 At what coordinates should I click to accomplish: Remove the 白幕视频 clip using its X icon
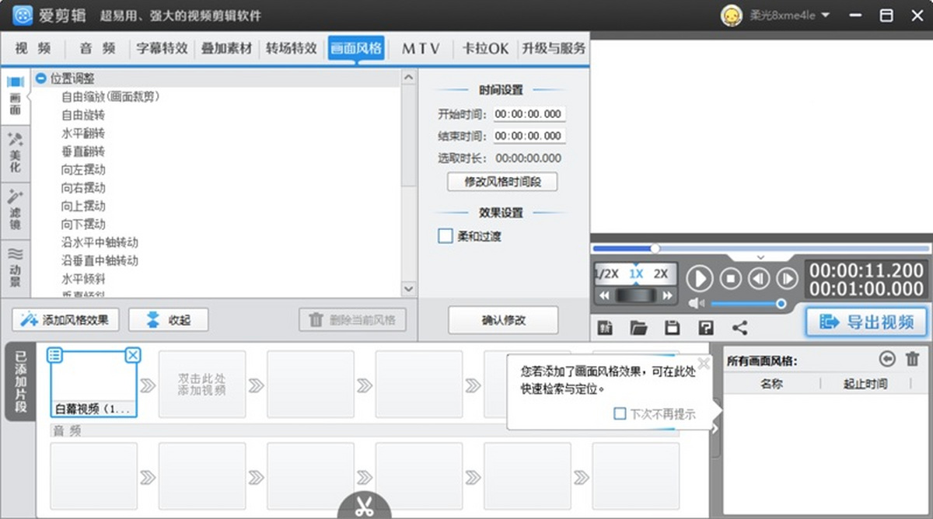133,355
